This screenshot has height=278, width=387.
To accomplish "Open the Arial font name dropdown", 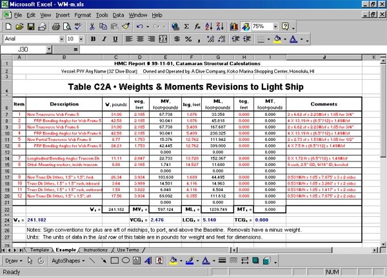I will pos(61,39).
